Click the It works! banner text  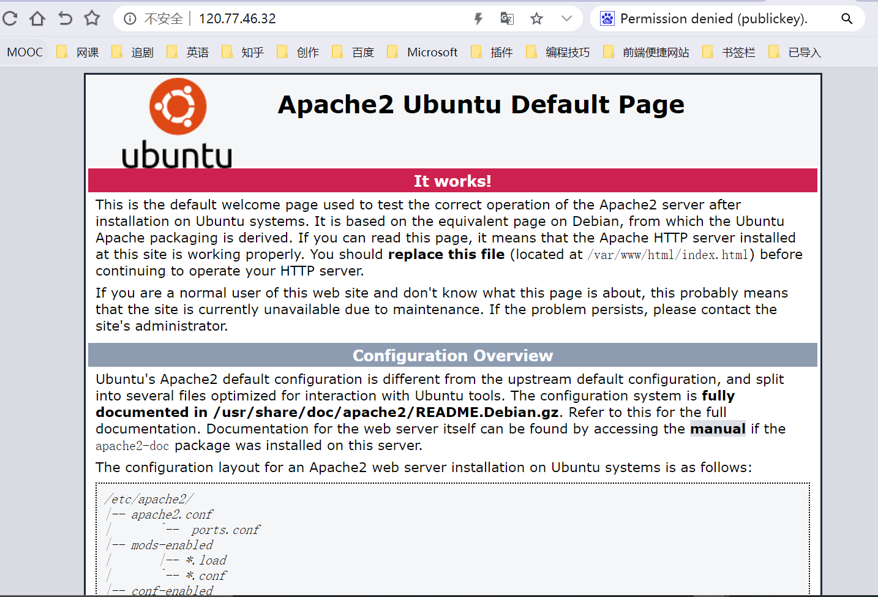click(452, 181)
